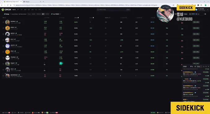
Task: Star the Darshen token as favorite
Action: [3, 22]
